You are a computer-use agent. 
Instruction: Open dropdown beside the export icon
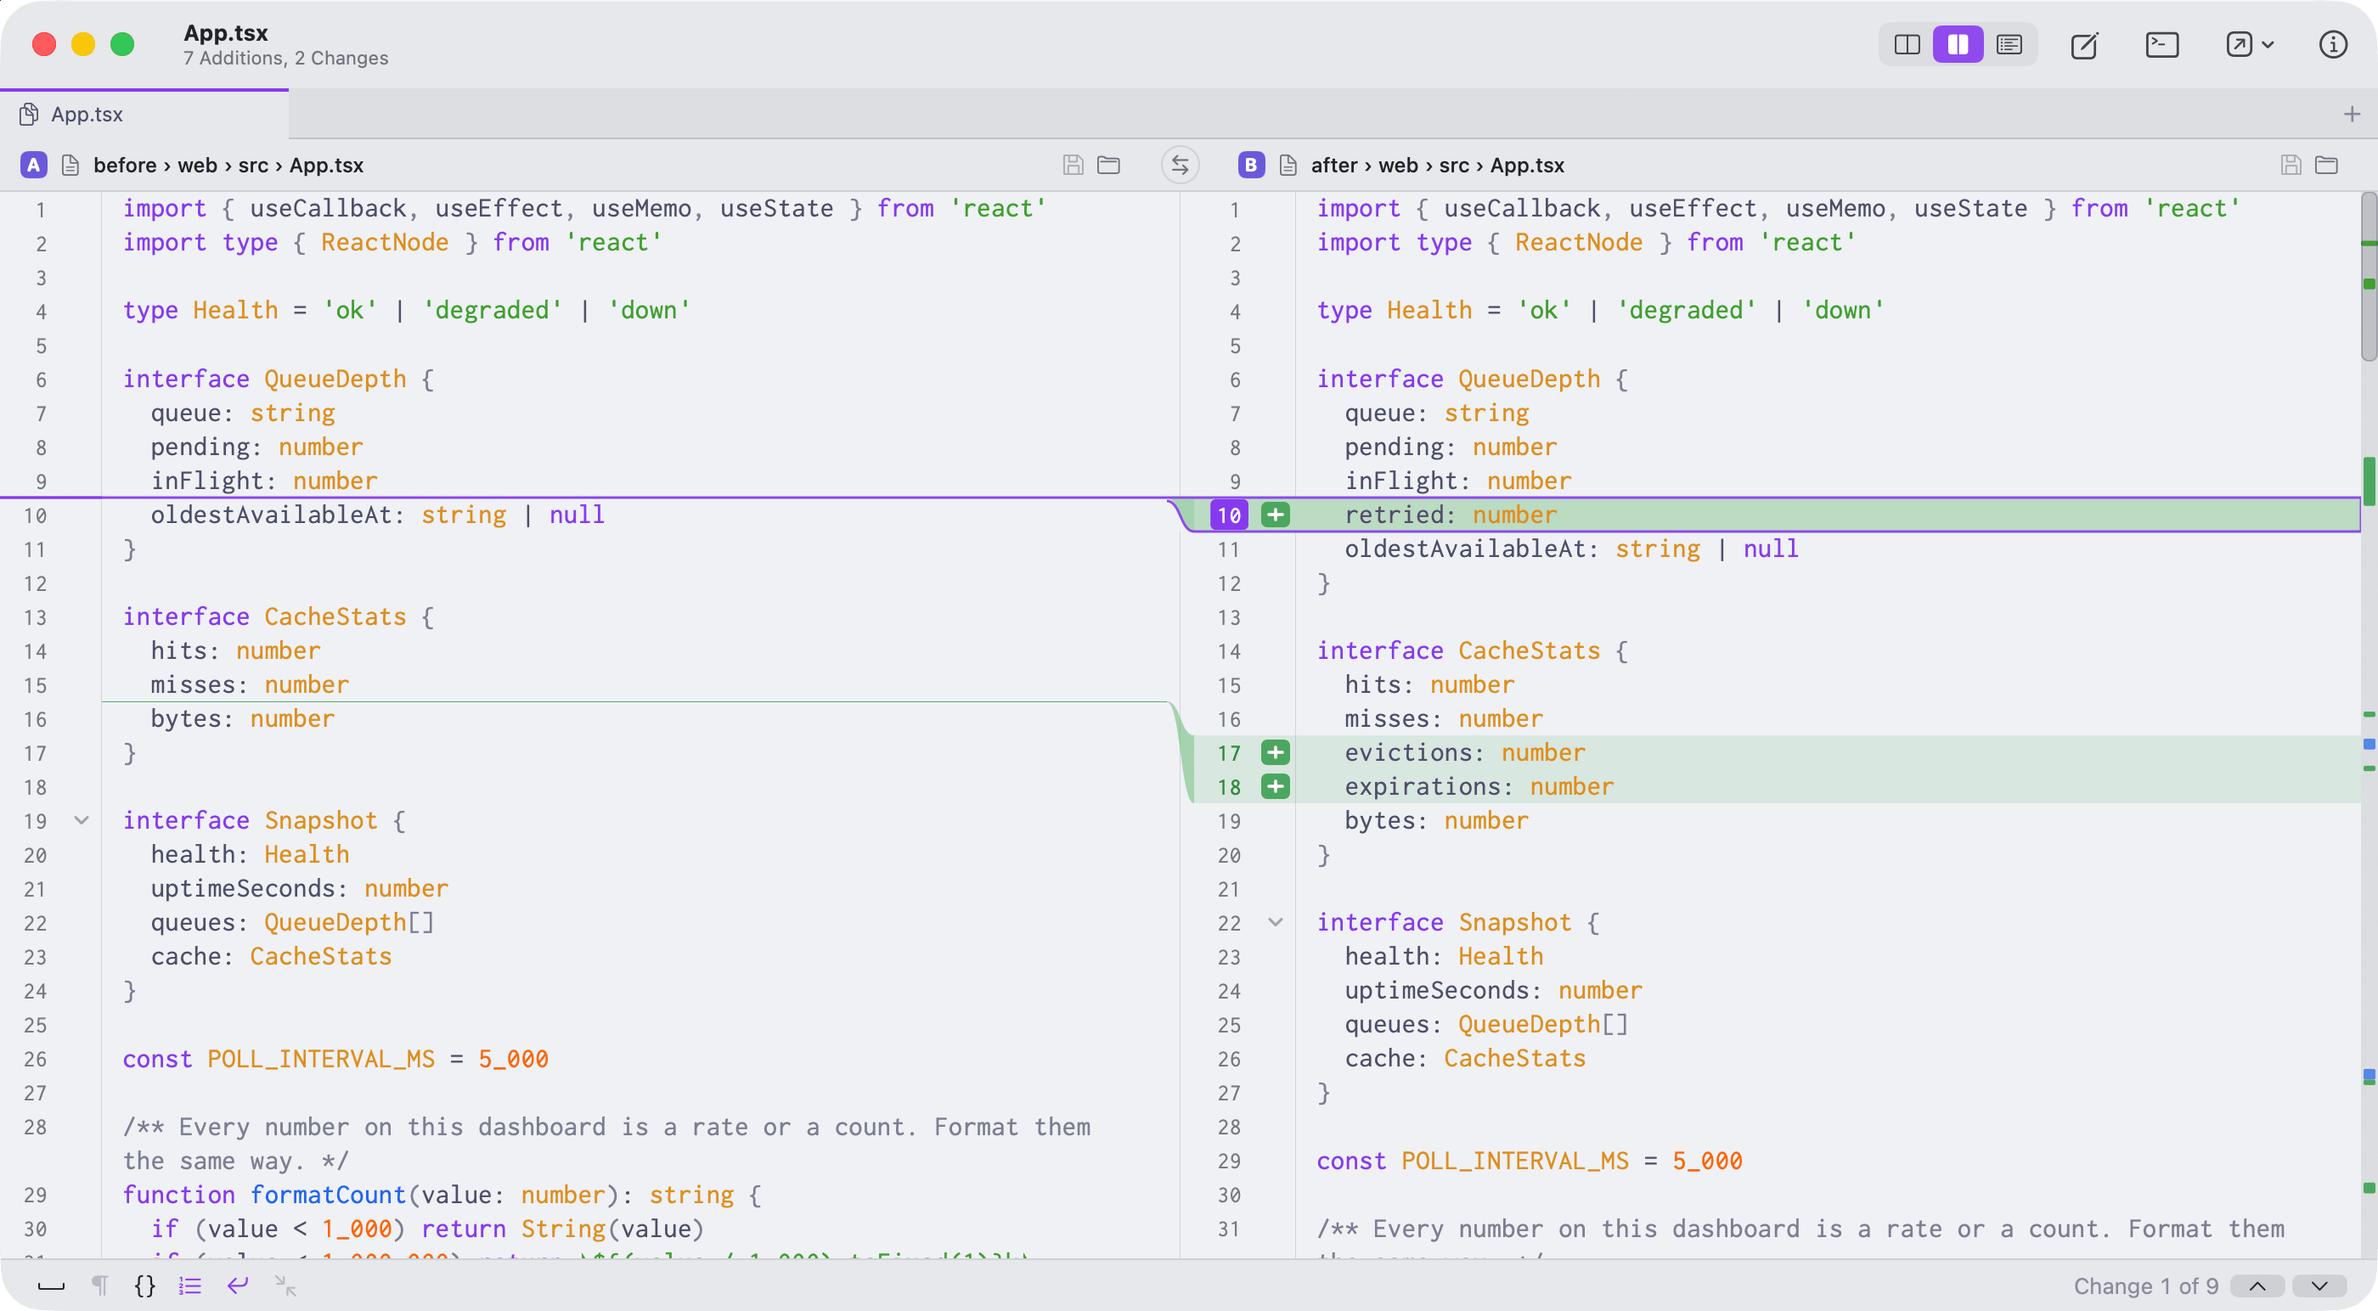[2268, 44]
